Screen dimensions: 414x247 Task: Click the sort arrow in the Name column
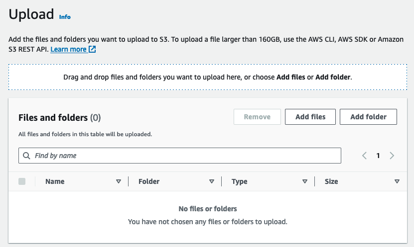tap(118, 181)
